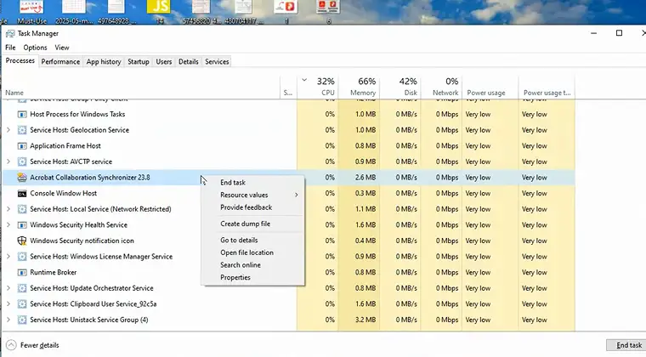The height and width of the screenshot is (357, 646).
Task: Select the Processes tab
Action: [20, 61]
